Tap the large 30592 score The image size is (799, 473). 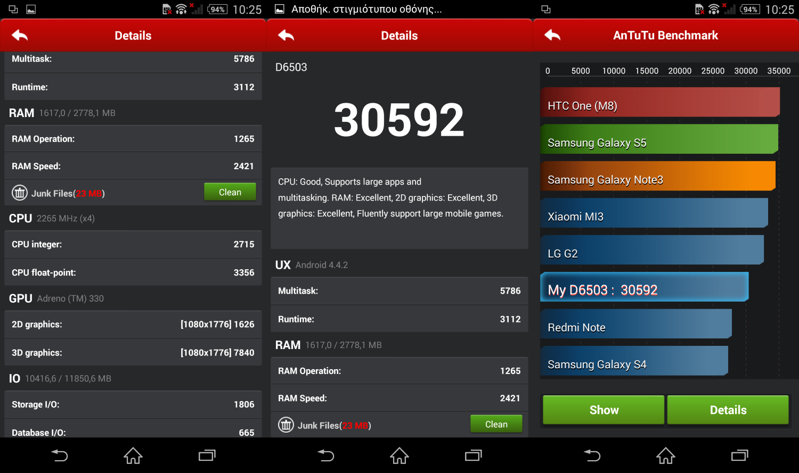pos(399,120)
